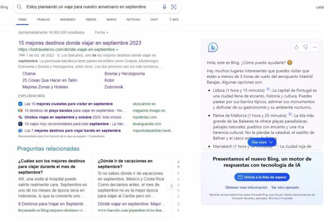Viewport: 324px width, 221px height.
Task: Click the Bing logo at top left
Action: click(x=4, y=7)
